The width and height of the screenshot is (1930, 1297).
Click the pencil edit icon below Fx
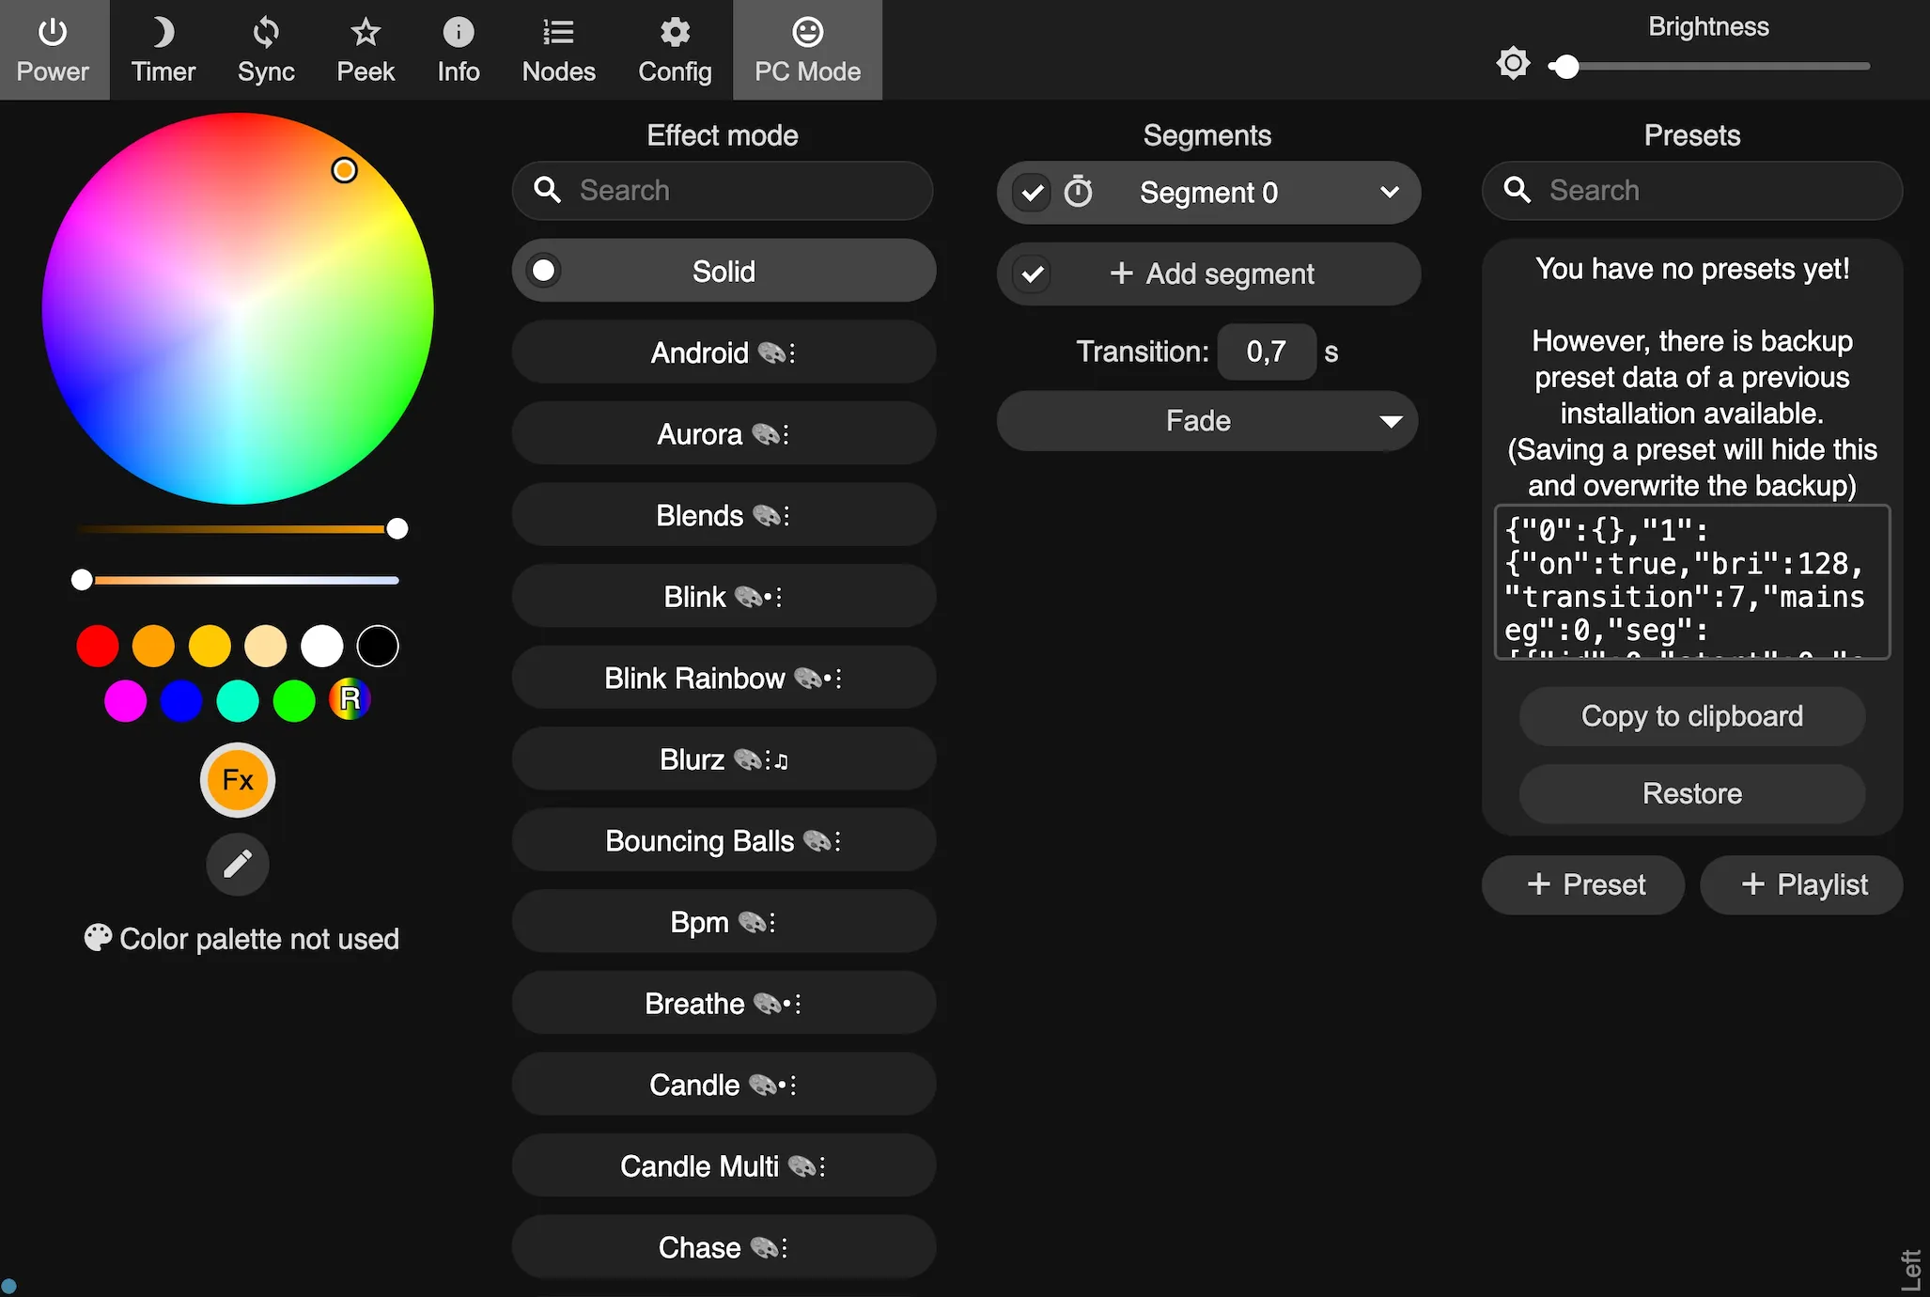[238, 863]
